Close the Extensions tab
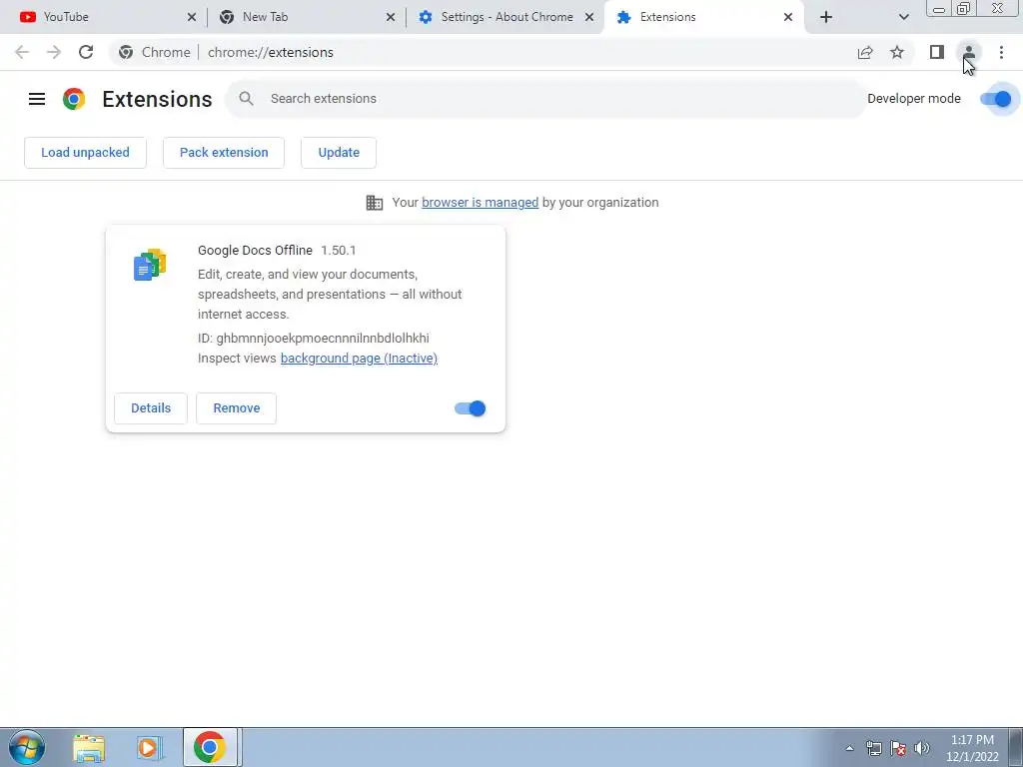This screenshot has width=1023, height=767. click(x=788, y=17)
